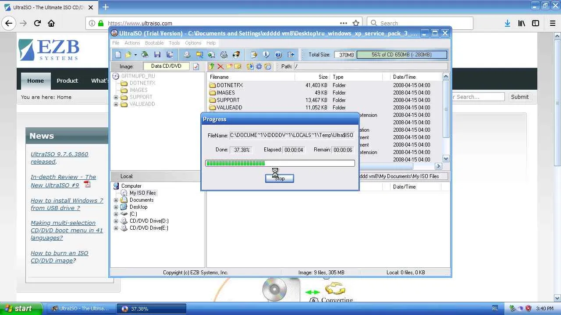Click the Mount to Virtual Drive icon
This screenshot has width=561, height=315.
pos(224,55)
